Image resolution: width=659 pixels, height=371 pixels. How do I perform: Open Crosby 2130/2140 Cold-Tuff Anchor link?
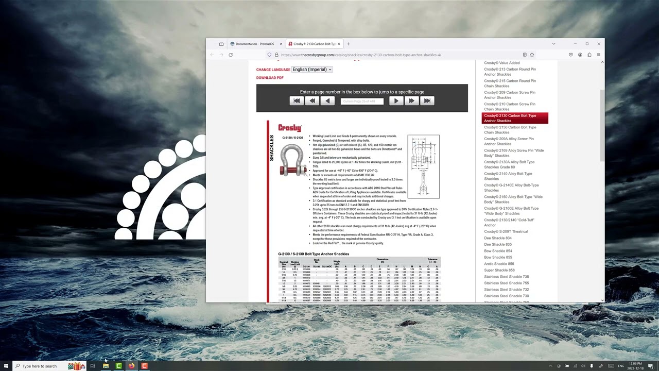coord(509,223)
